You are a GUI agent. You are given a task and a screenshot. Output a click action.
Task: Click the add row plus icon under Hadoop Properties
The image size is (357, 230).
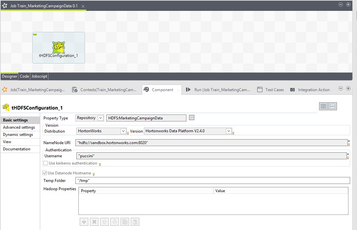84,222
